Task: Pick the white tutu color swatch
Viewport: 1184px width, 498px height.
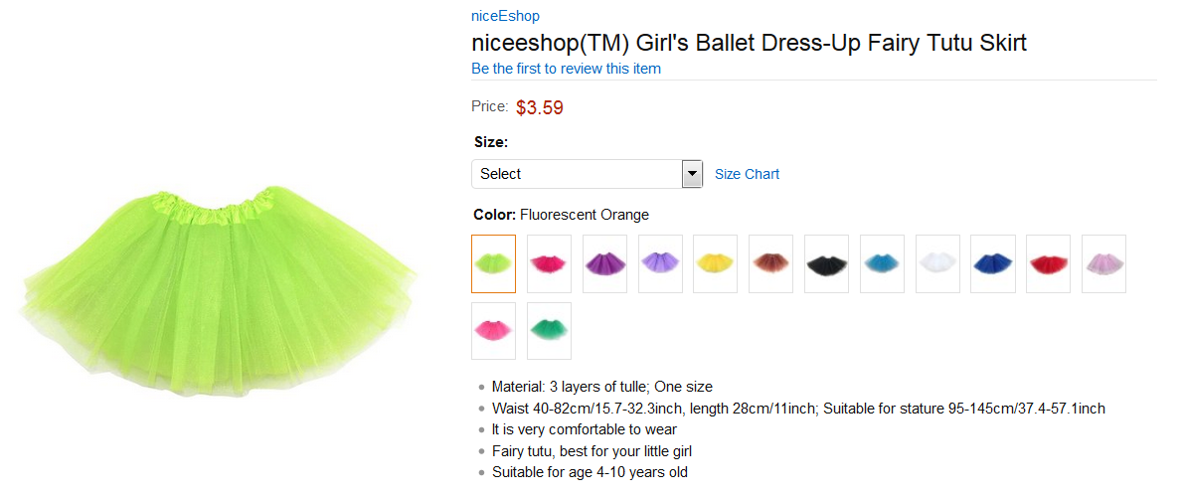Action: pos(937,264)
